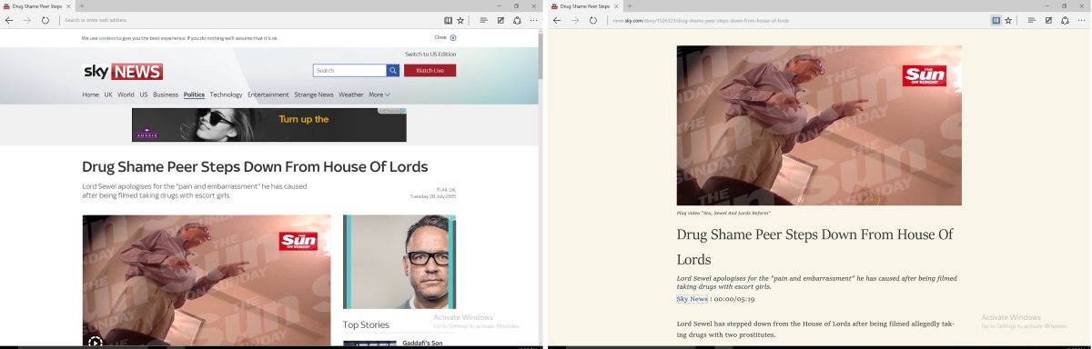Click the magnifier search button beside Sky search box
Screen dimensions: 1092x349
[x=393, y=70]
